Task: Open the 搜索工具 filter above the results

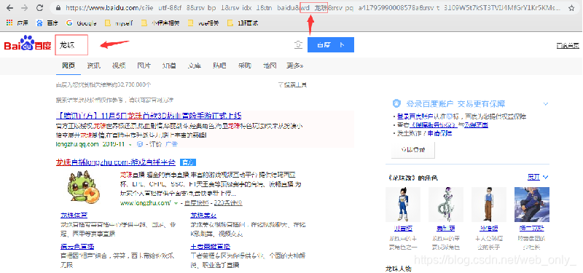Action: click(293, 84)
